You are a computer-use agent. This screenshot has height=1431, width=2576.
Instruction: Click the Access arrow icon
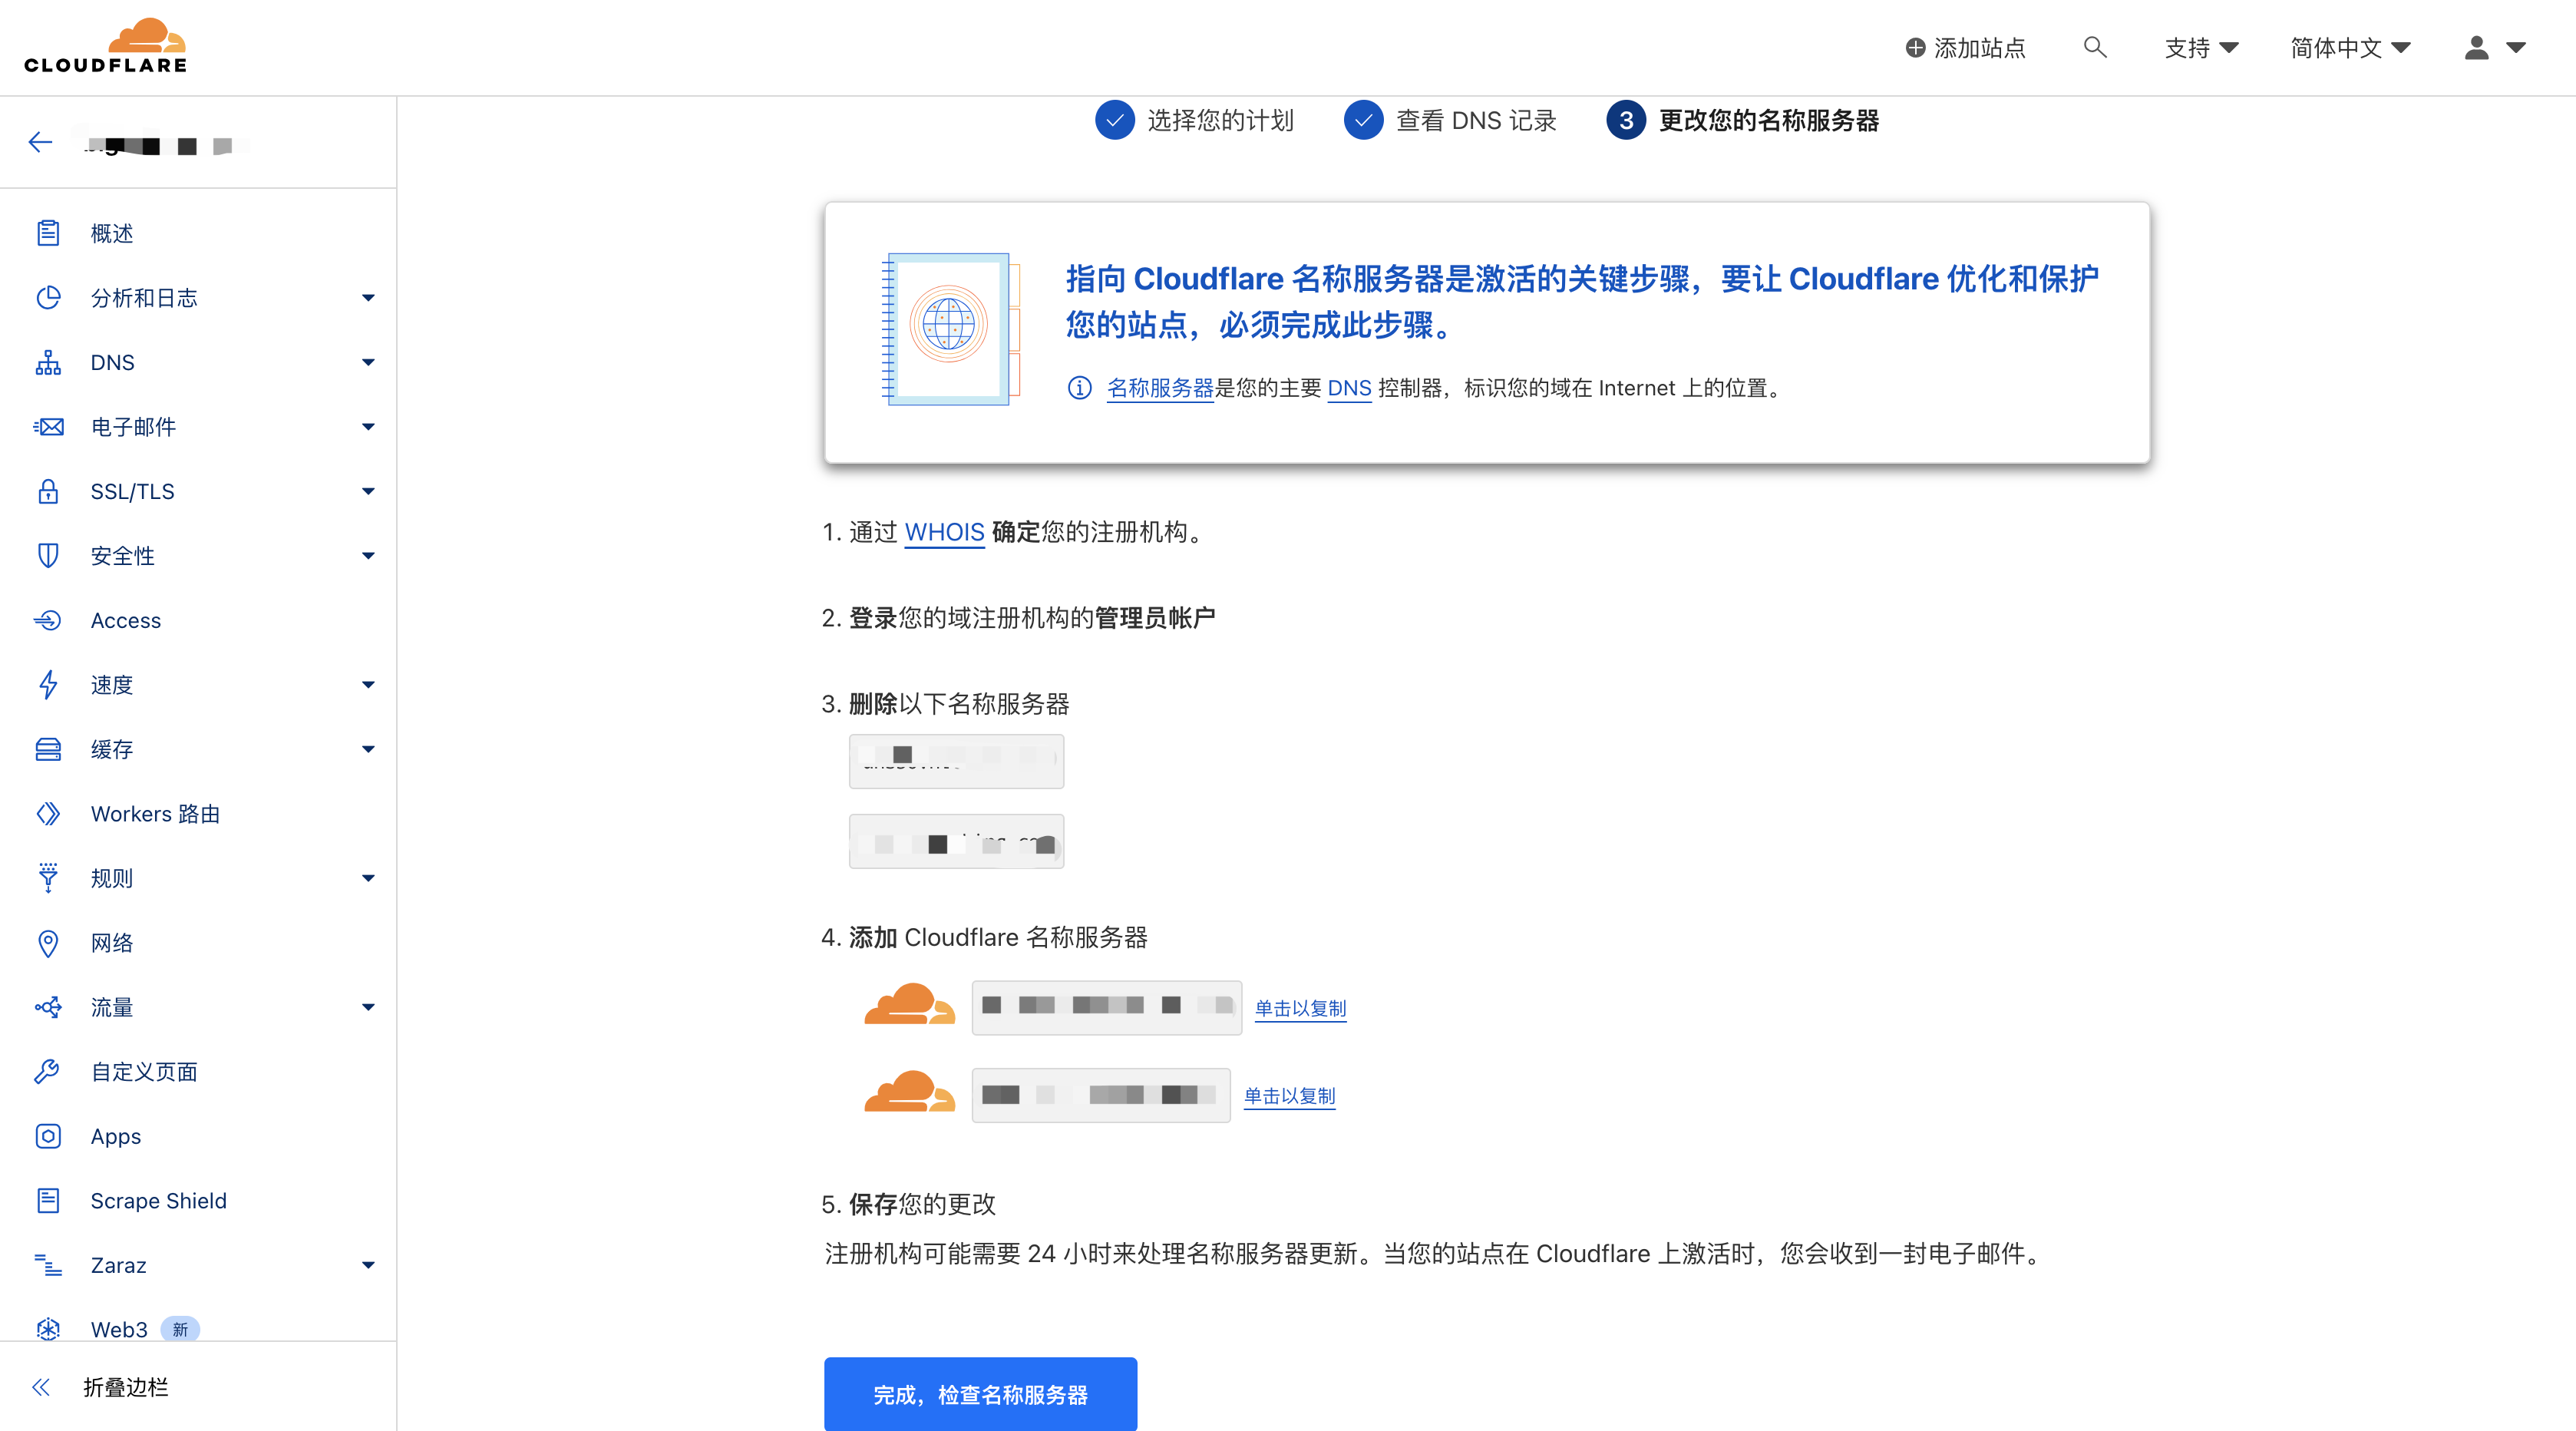coord(48,620)
